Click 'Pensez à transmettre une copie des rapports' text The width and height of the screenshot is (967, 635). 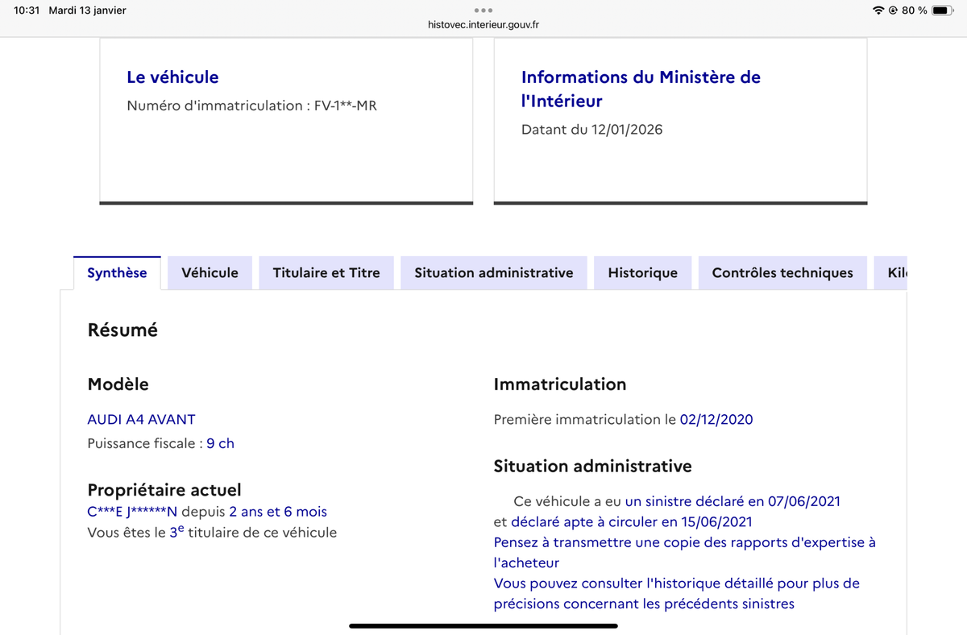tap(684, 542)
